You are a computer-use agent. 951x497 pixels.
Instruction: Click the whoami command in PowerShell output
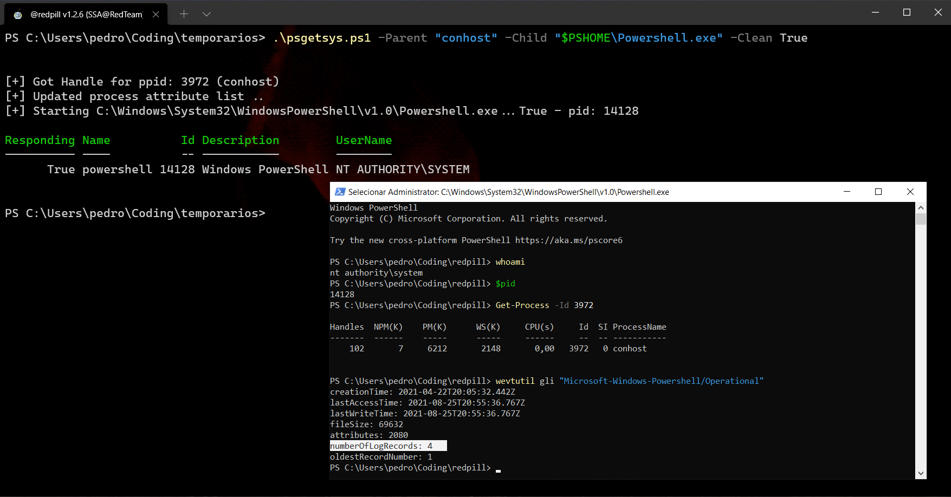pyautogui.click(x=510, y=261)
